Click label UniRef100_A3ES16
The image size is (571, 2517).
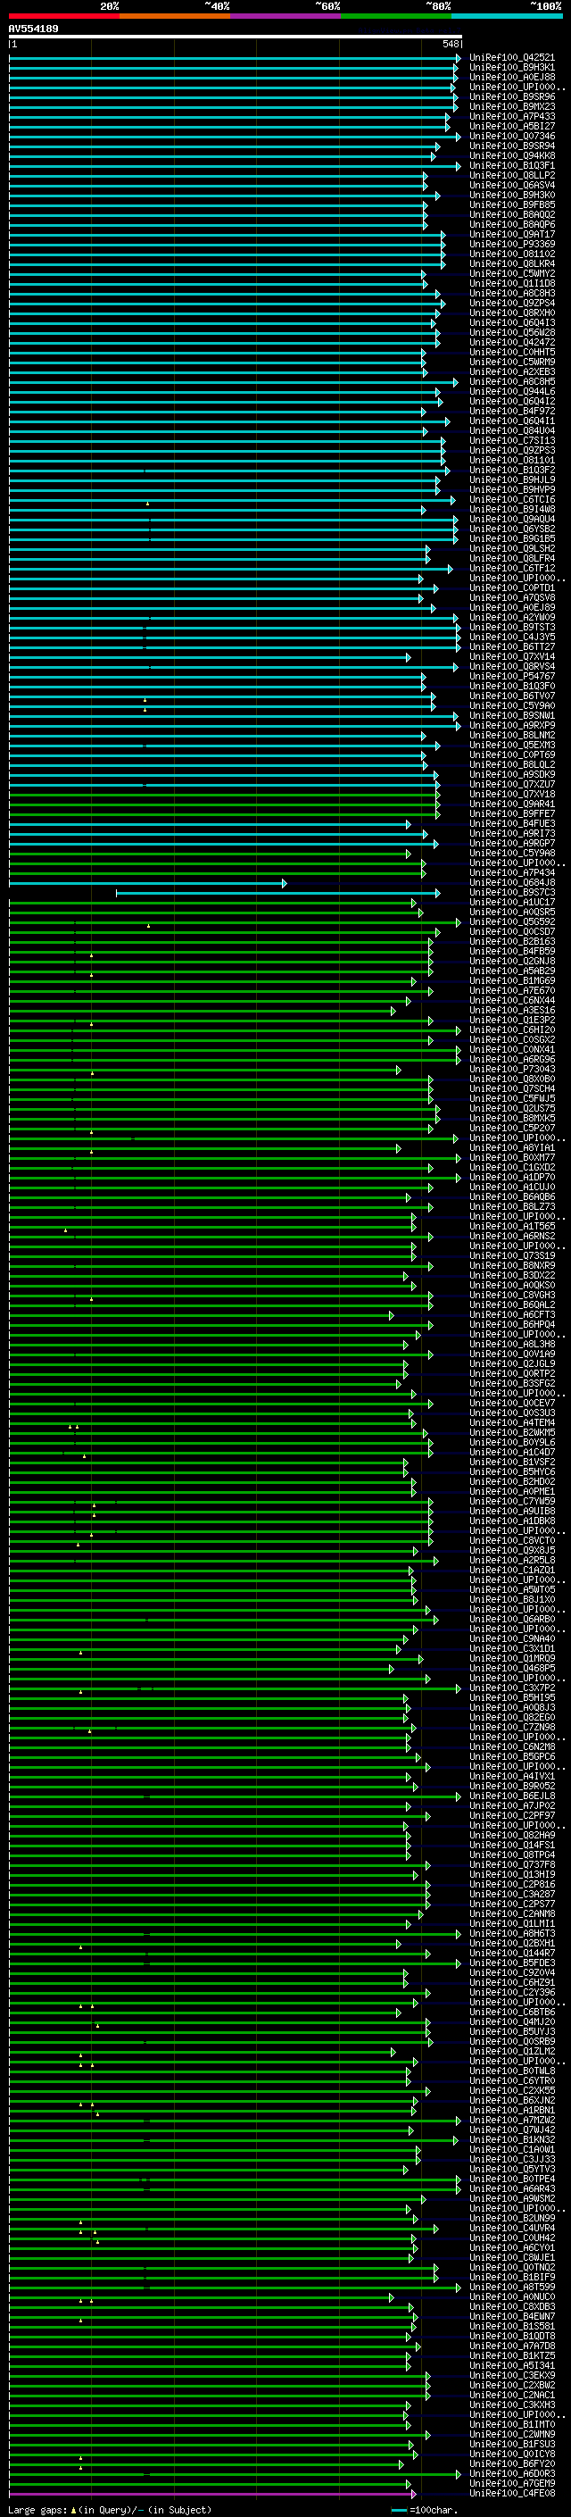click(x=511, y=1011)
